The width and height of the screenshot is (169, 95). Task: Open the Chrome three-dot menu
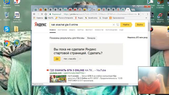click(x=148, y=14)
